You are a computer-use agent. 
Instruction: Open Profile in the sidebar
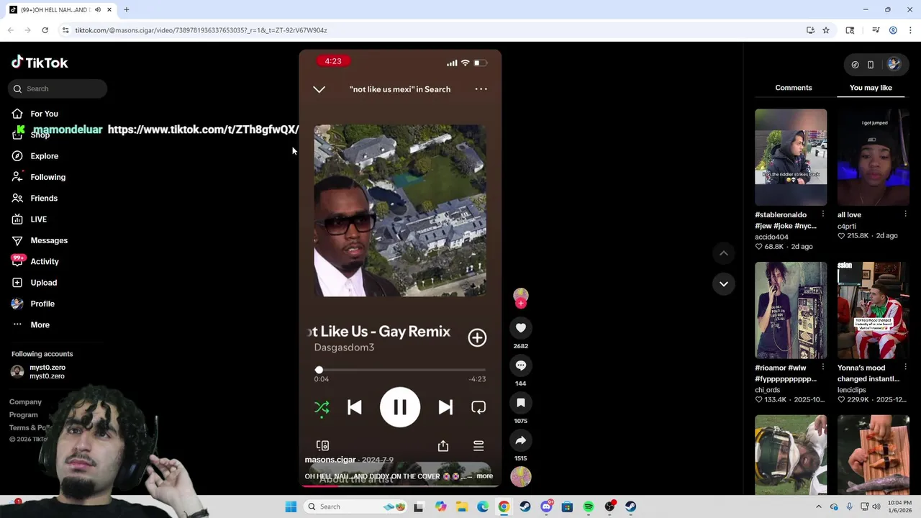pos(42,304)
